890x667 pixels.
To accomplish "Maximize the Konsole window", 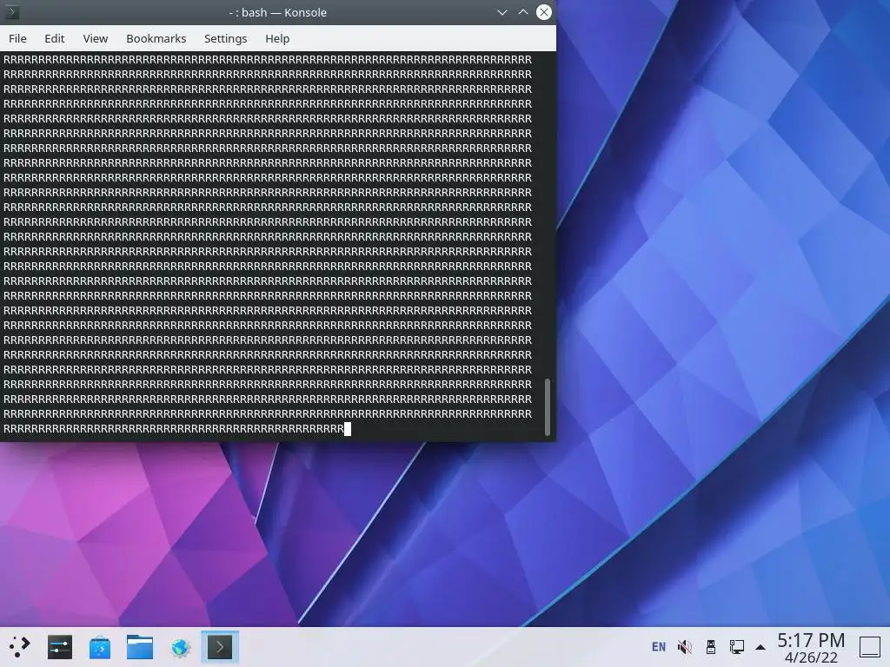I will 522,12.
